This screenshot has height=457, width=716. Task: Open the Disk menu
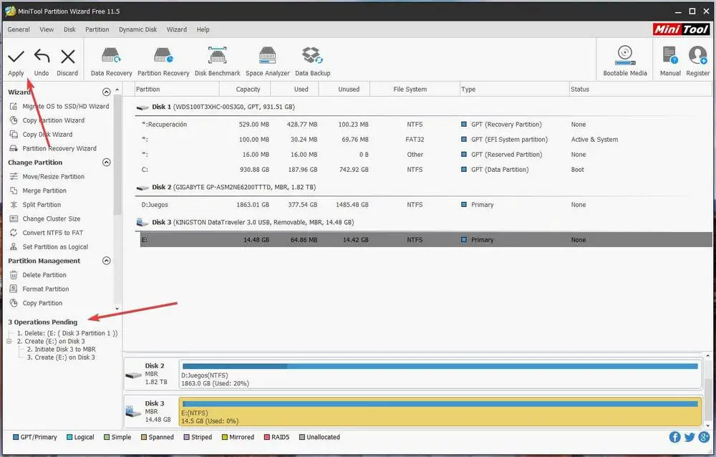(x=70, y=29)
